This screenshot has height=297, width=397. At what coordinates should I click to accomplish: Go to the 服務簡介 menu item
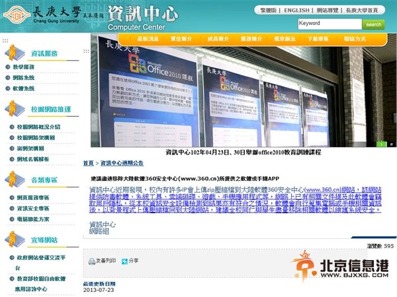251,39
